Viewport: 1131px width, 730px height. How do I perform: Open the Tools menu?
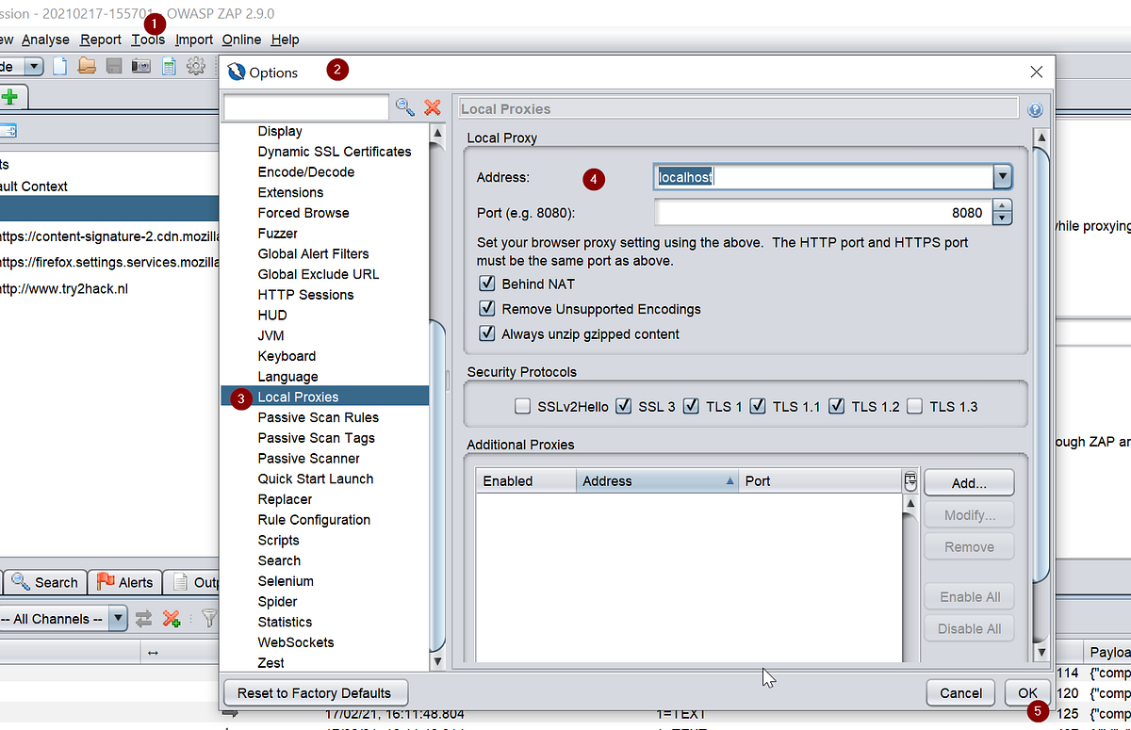[148, 40]
